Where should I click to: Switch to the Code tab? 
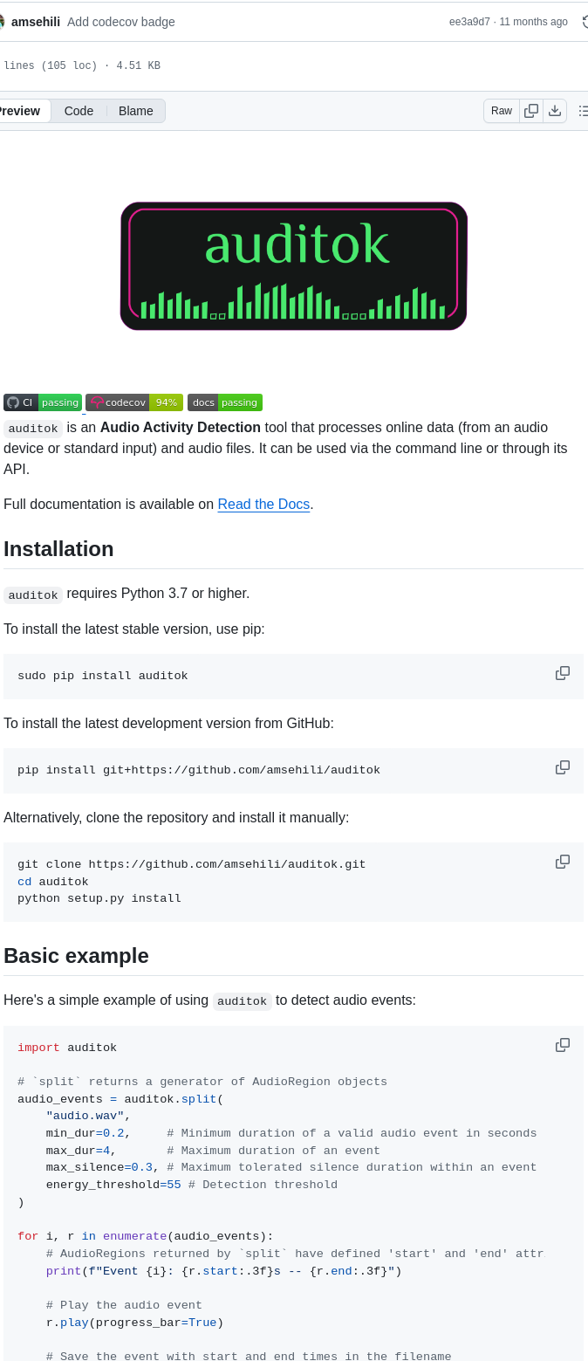click(79, 111)
